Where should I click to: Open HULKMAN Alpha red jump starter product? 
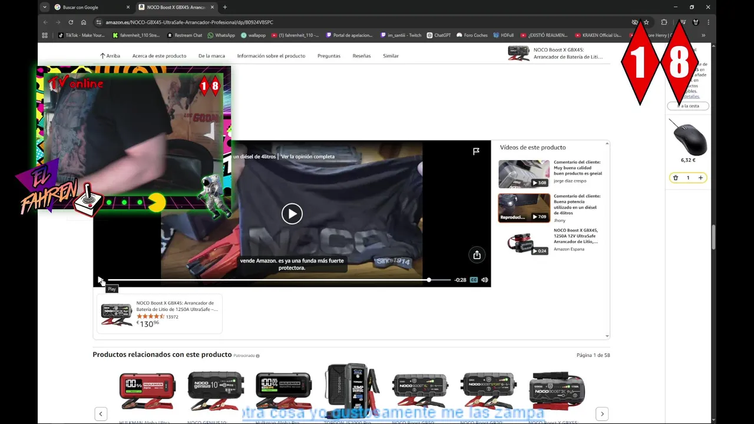[x=147, y=390]
